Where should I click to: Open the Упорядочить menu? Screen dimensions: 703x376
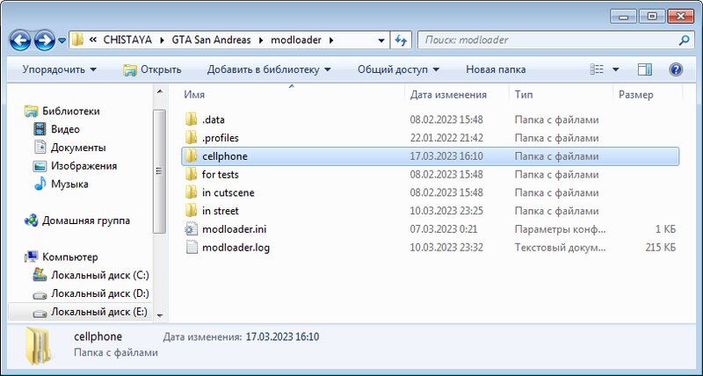click(x=59, y=69)
